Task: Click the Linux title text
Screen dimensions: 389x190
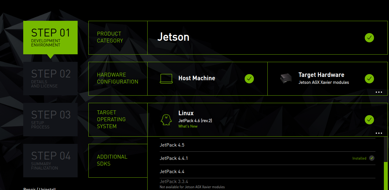Action: click(186, 113)
